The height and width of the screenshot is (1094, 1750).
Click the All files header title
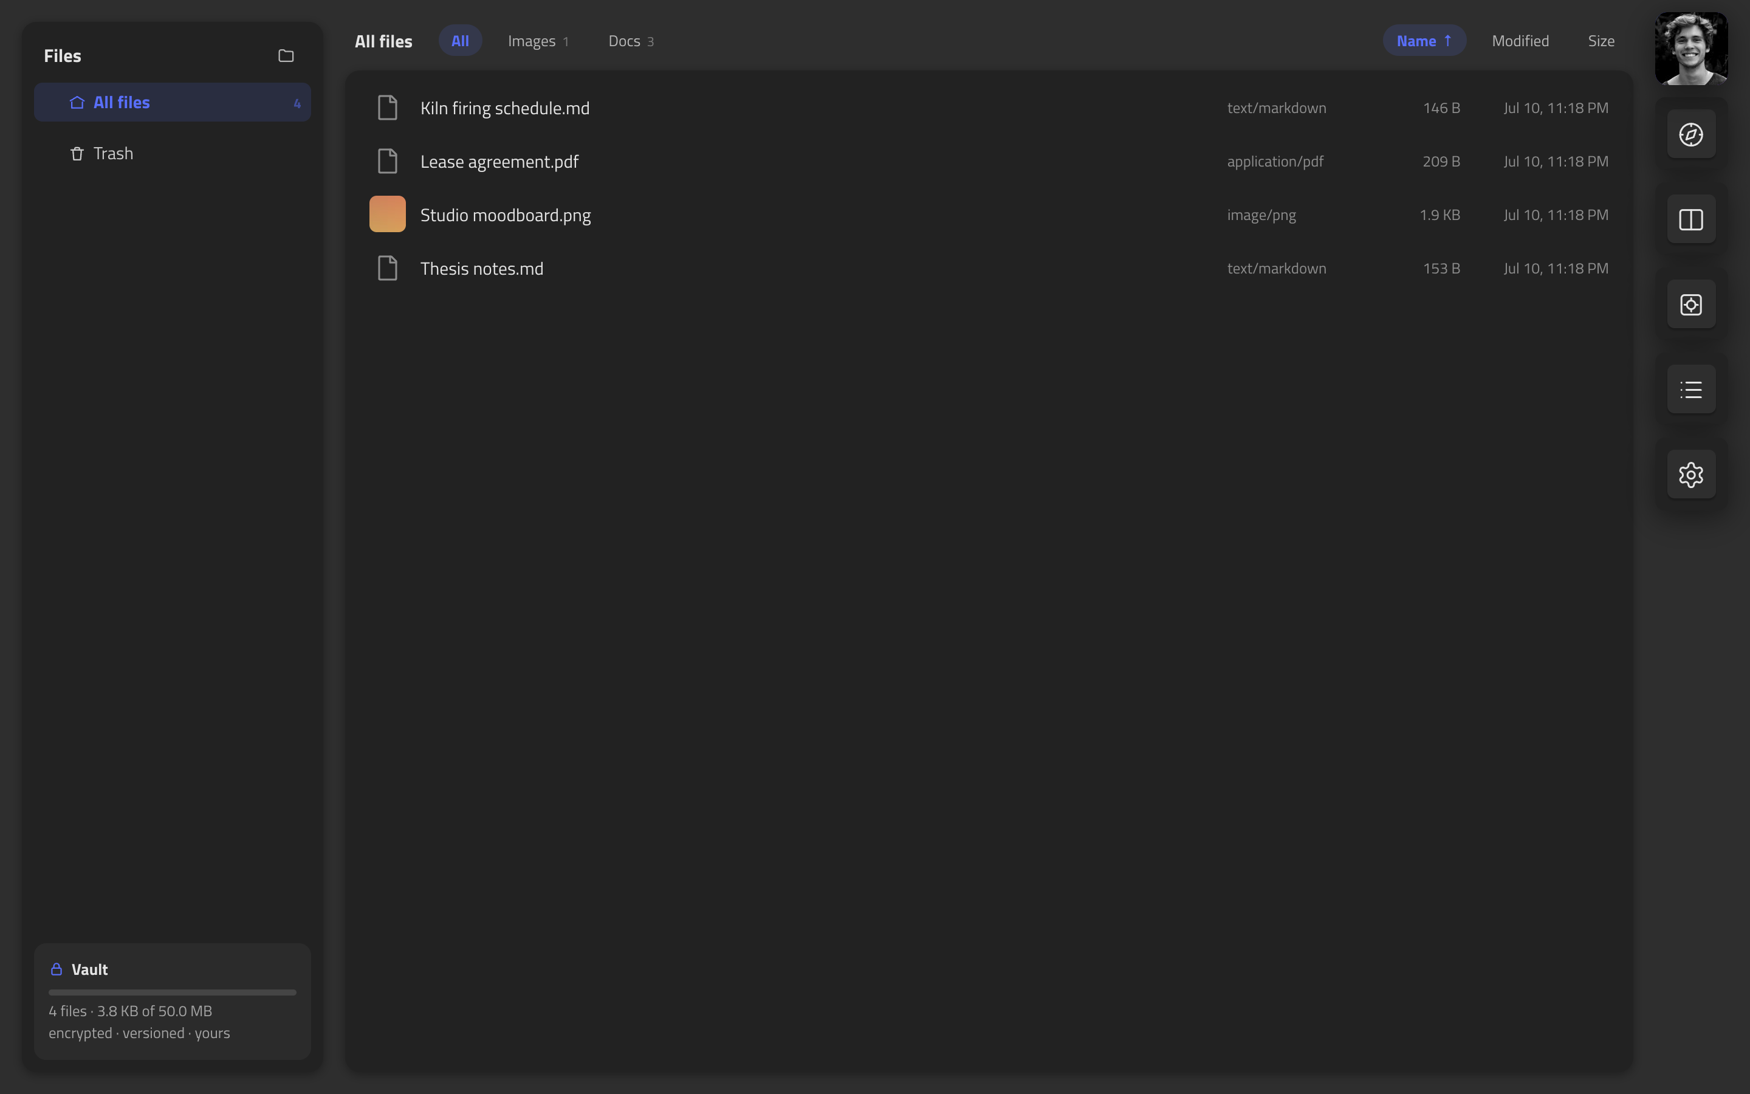point(383,41)
